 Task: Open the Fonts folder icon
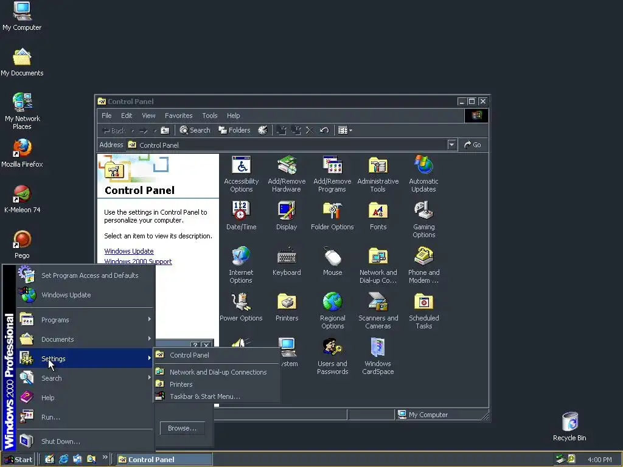378,216
